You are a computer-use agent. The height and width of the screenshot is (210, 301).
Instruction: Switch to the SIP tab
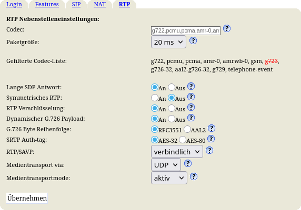(x=76, y=4)
